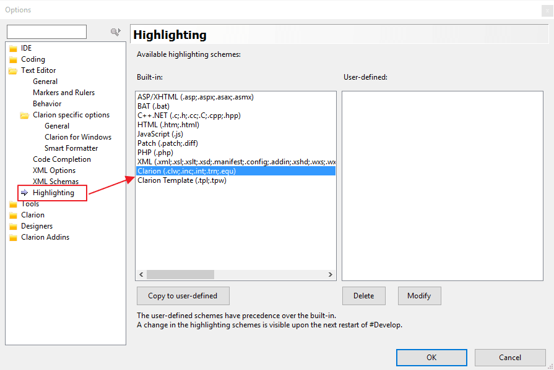Collapse the open Text Editor folder icon
Screen dimensions: 554x370
coord(13,71)
